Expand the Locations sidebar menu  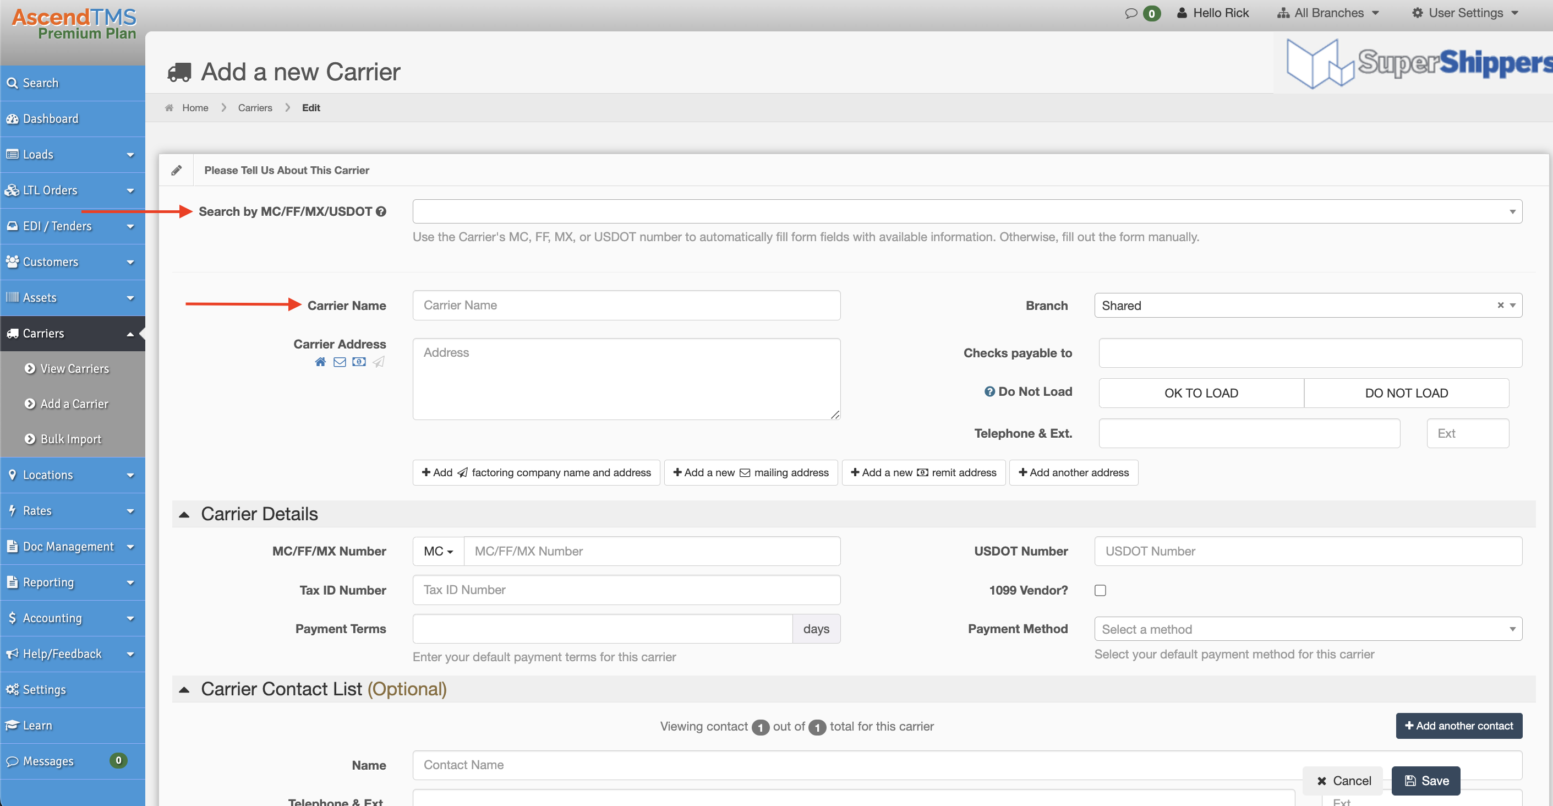[72, 475]
